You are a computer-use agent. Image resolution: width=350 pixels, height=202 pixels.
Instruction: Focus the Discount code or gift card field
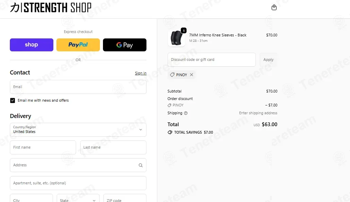[212, 60]
